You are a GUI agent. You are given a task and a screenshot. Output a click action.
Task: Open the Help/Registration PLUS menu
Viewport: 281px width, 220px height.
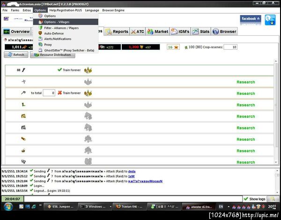(x=66, y=10)
